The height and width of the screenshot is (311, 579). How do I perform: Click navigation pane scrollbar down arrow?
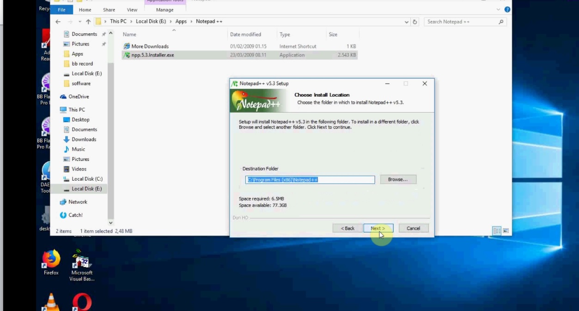click(110, 223)
